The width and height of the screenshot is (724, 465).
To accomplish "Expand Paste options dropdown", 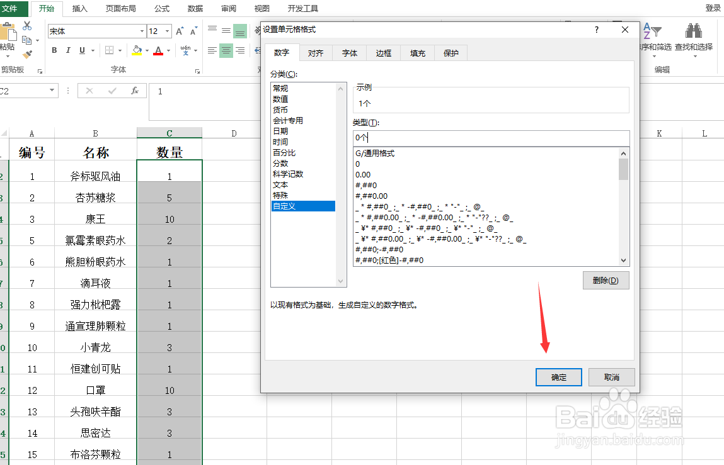I will tap(8, 56).
